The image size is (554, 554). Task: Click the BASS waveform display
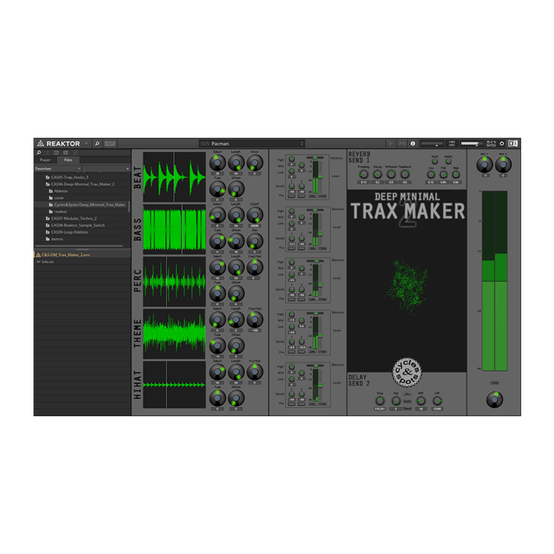[x=175, y=229]
